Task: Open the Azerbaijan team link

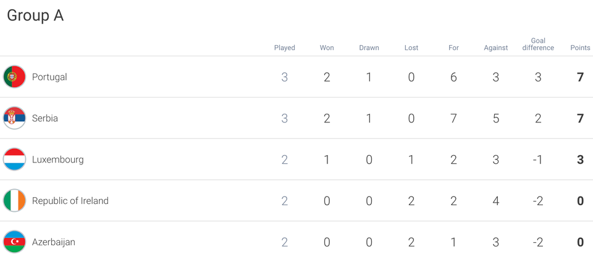Action: tap(54, 242)
